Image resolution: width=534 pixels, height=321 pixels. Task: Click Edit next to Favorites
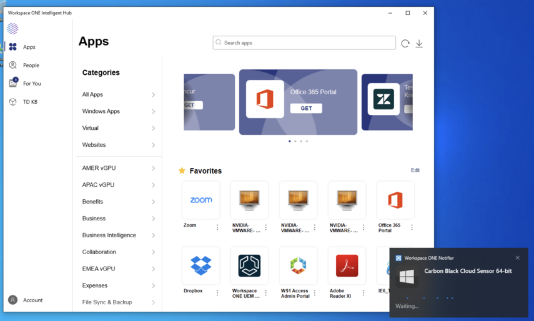(x=415, y=170)
